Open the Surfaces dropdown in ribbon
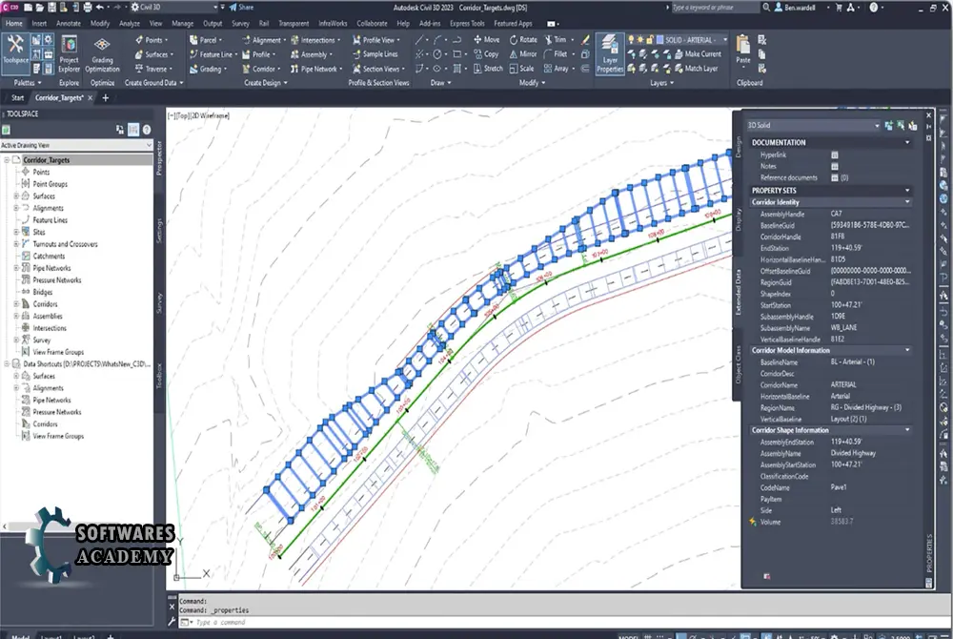This screenshot has width=953, height=639. coord(154,54)
